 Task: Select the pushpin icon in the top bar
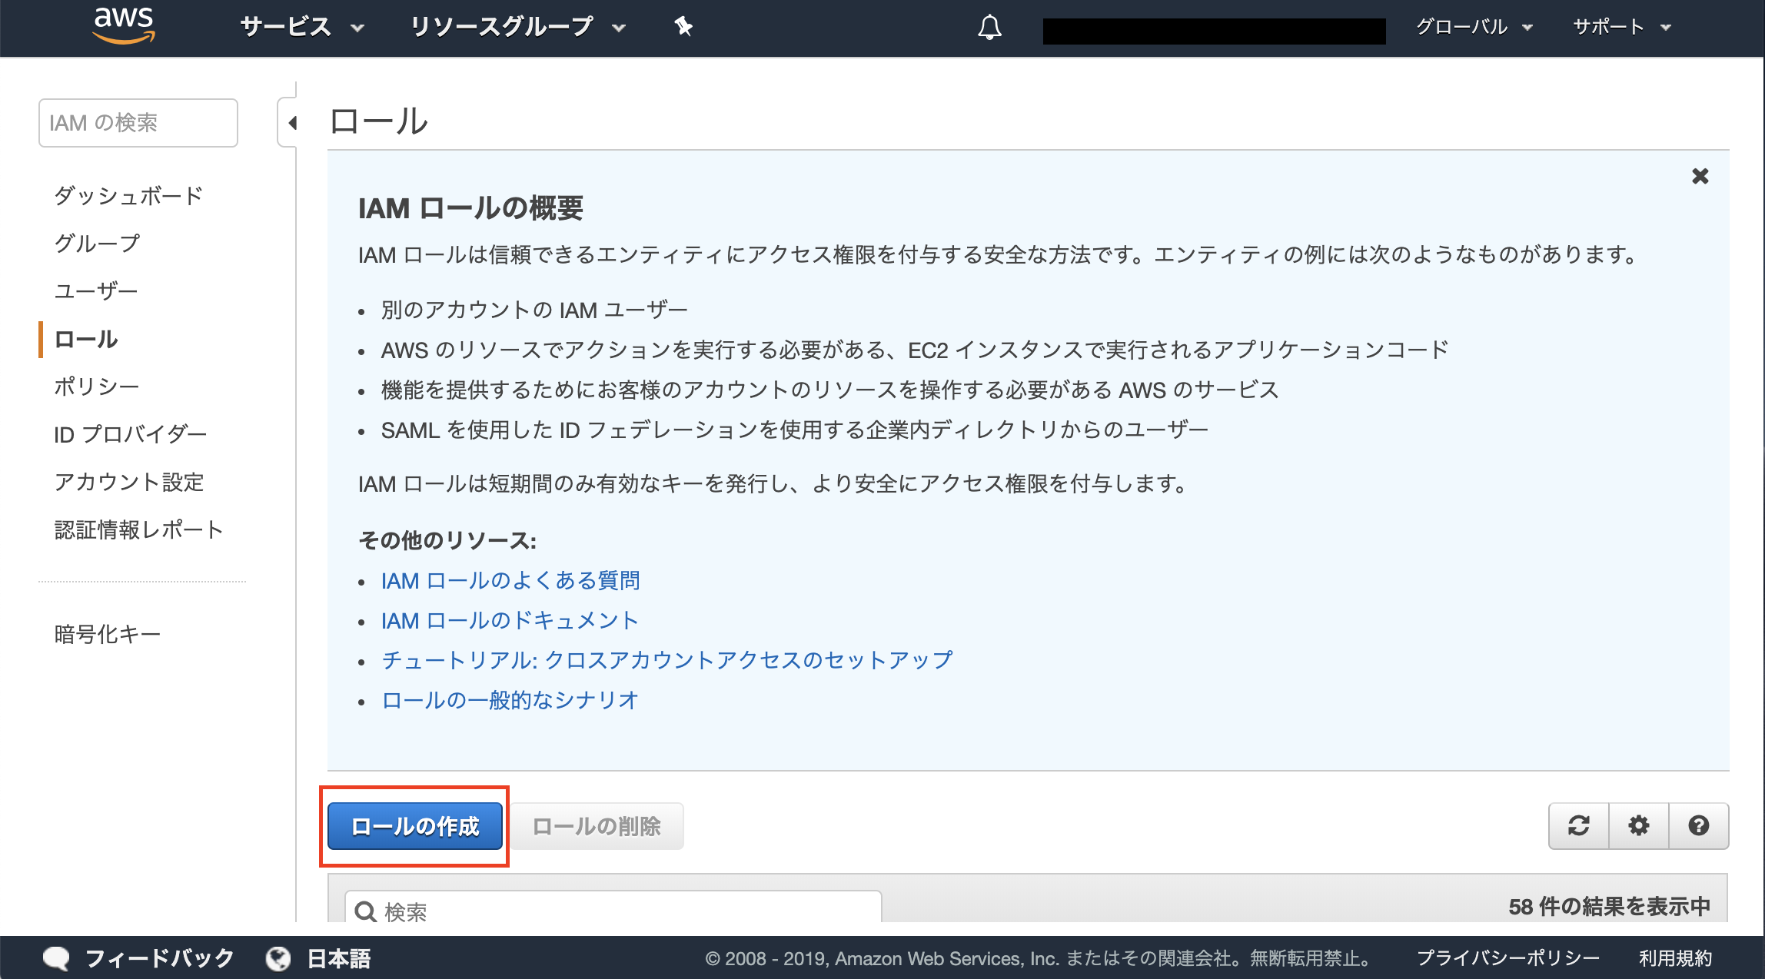[683, 27]
